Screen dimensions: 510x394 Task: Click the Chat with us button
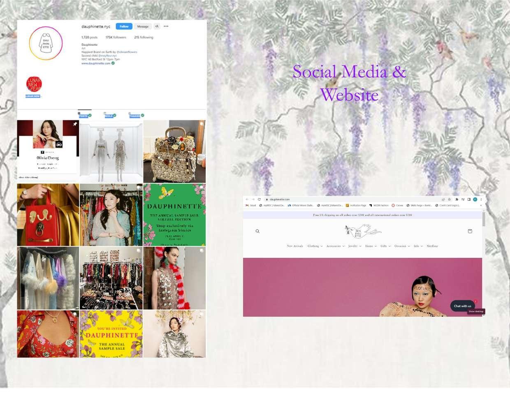(x=463, y=306)
